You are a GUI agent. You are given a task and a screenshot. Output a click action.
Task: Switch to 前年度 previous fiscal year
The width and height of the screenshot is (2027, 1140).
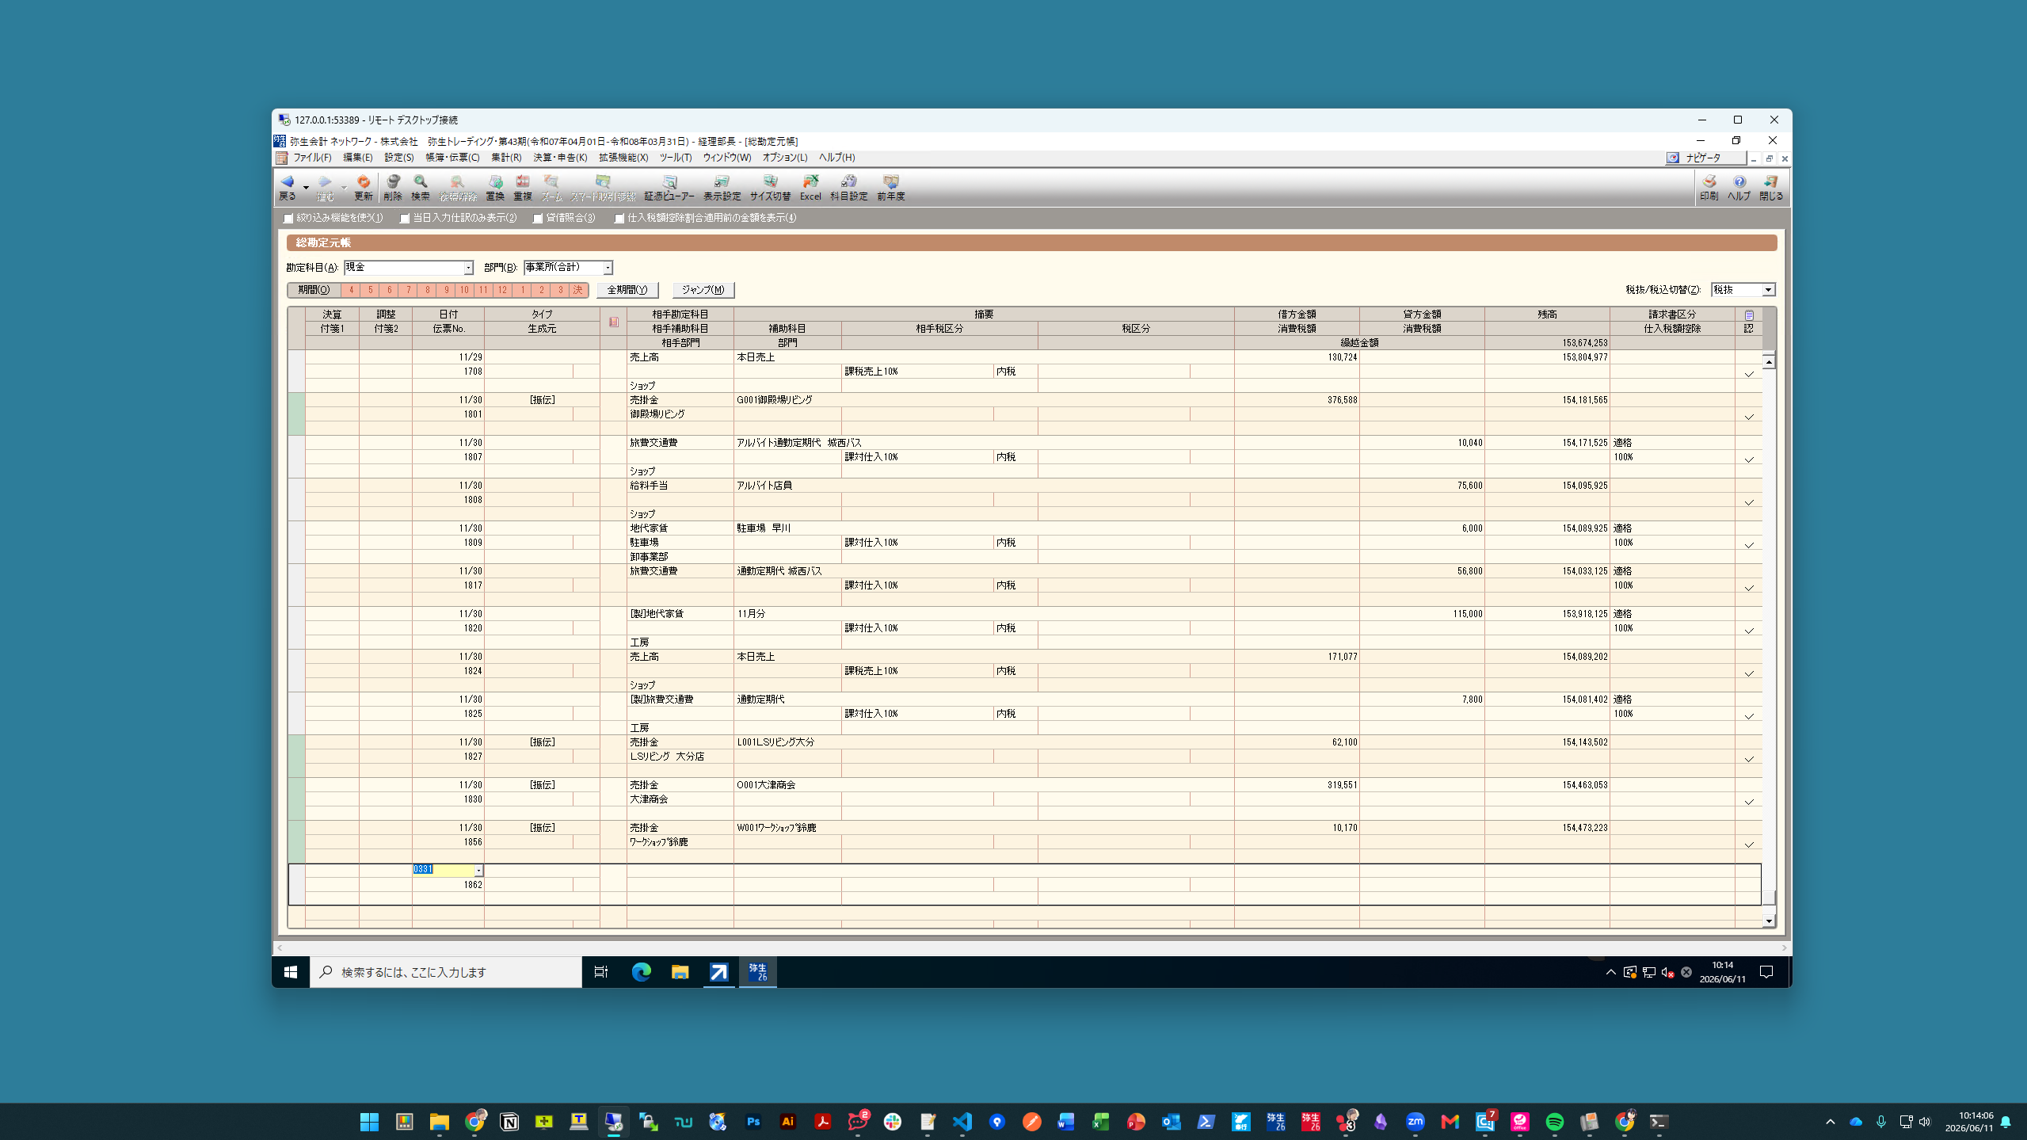point(890,187)
